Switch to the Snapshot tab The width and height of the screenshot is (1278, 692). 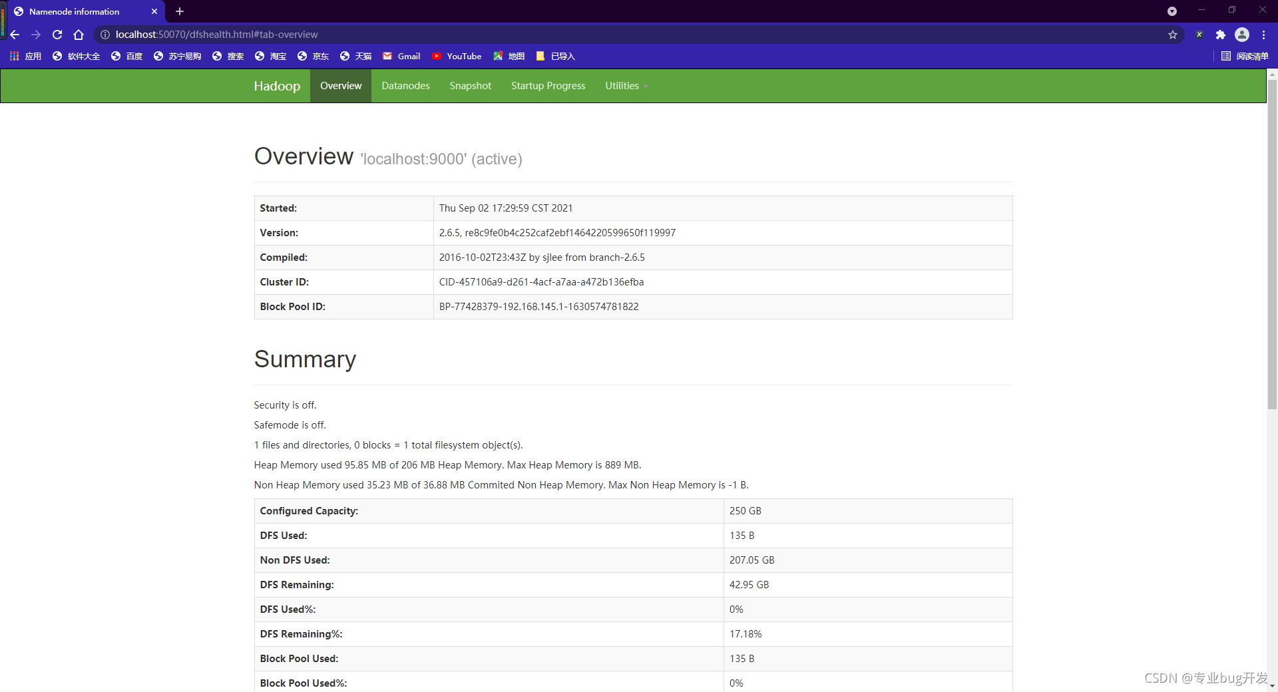470,86
